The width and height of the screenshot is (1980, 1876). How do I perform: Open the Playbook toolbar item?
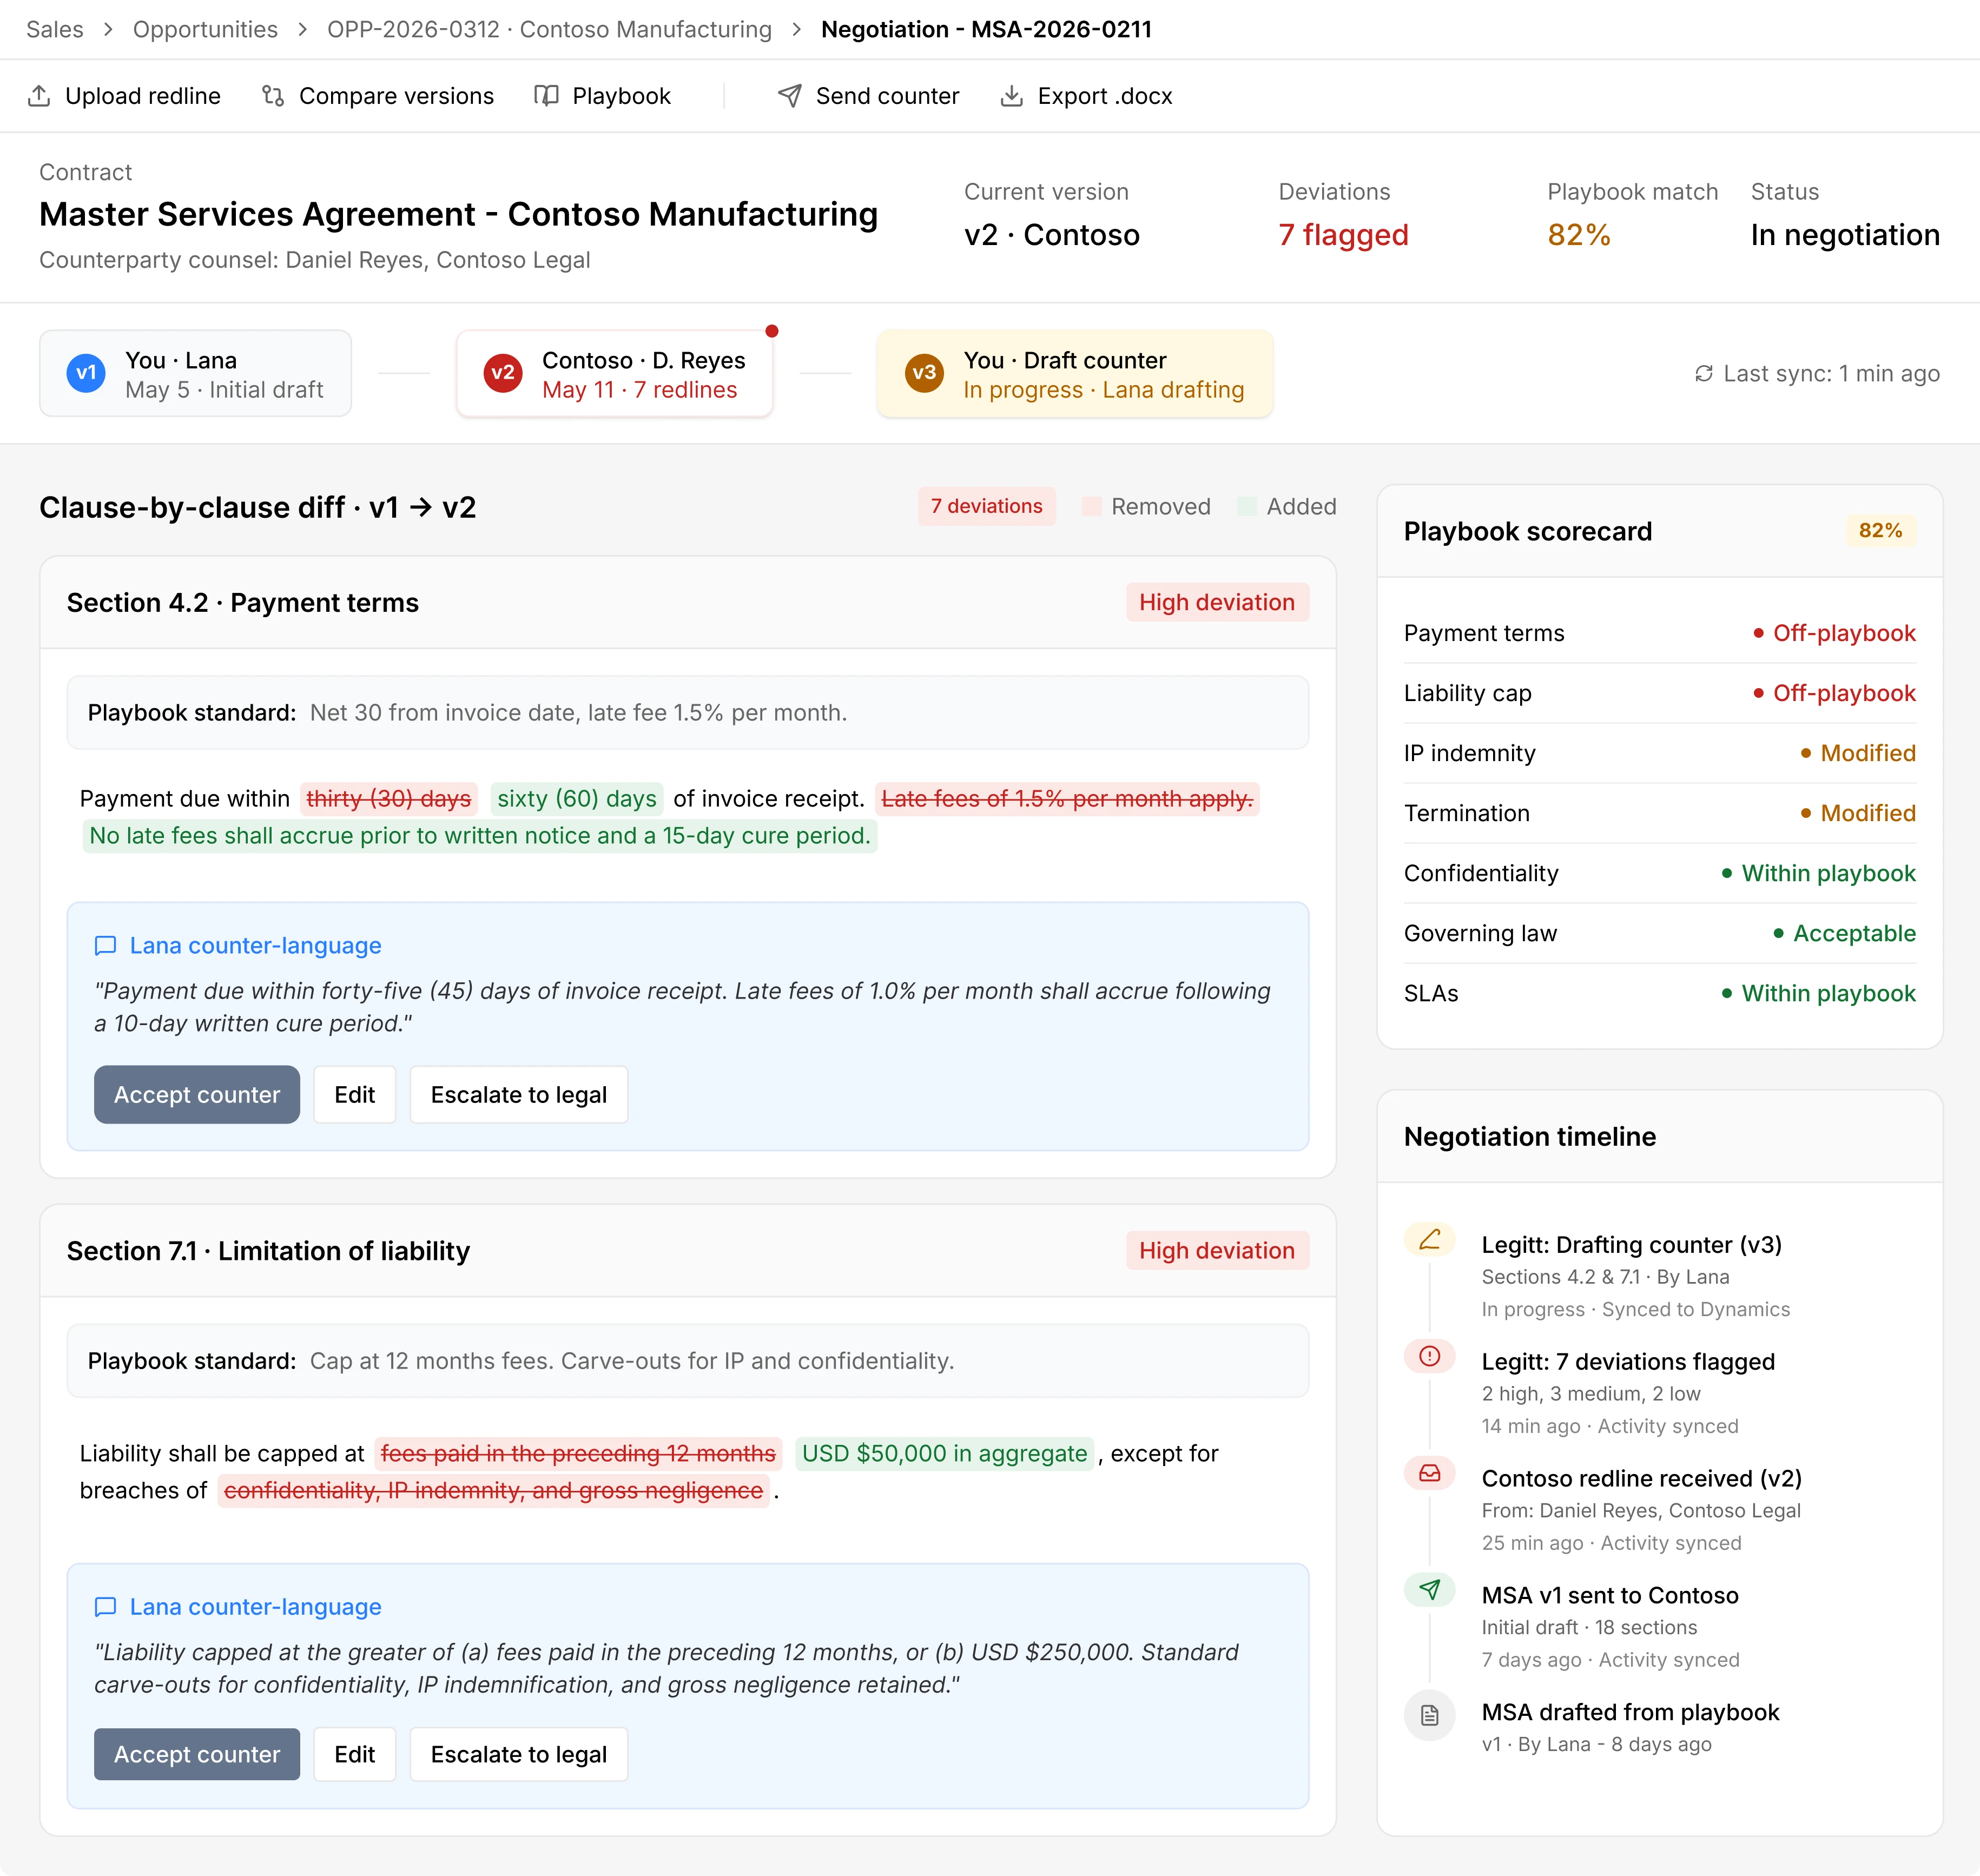(x=602, y=96)
